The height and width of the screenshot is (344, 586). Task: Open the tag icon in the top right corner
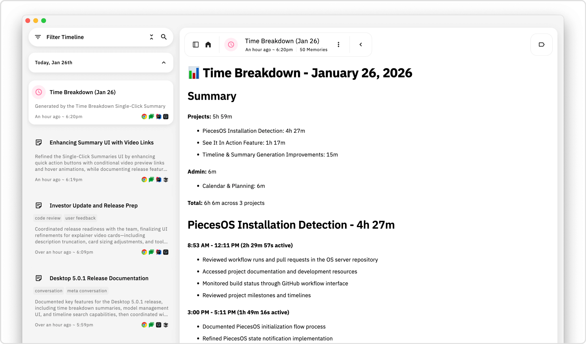pyautogui.click(x=541, y=44)
